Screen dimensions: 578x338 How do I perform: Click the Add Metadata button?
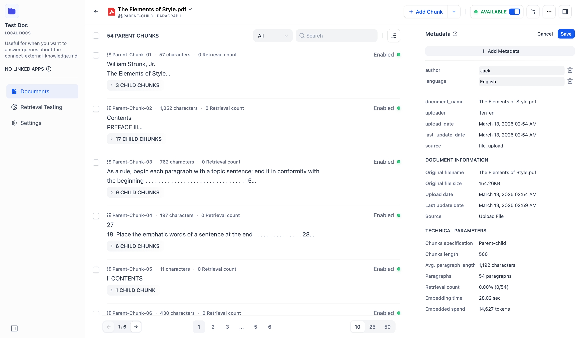point(500,51)
